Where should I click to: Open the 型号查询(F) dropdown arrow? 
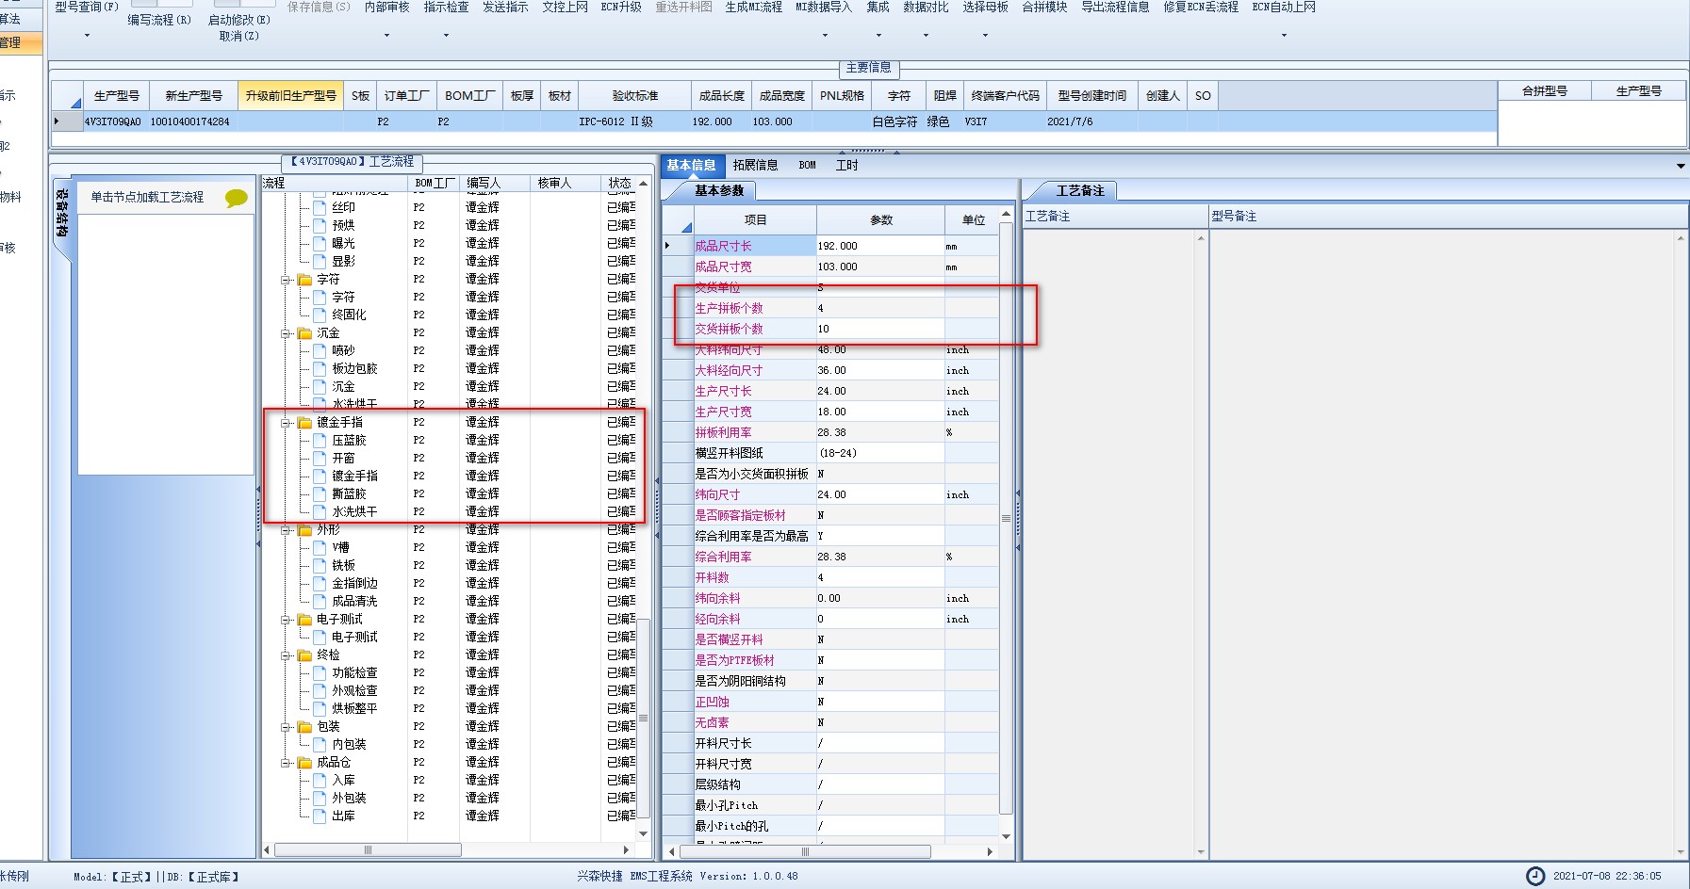tap(87, 36)
